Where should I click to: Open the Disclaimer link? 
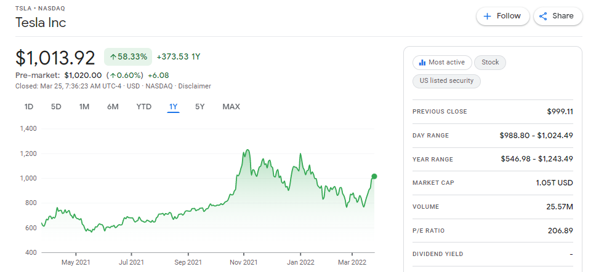(195, 86)
